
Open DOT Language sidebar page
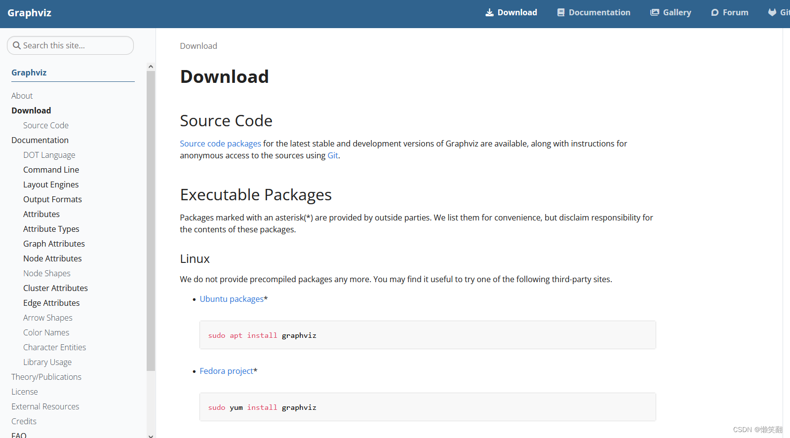[49, 155]
